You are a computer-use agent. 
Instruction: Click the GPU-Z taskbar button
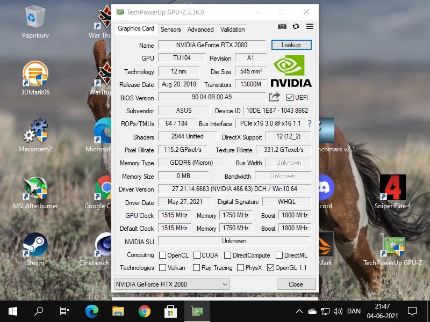[197, 311]
